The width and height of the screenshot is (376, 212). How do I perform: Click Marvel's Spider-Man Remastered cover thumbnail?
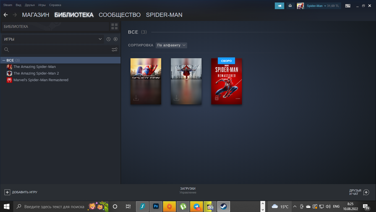tap(226, 81)
